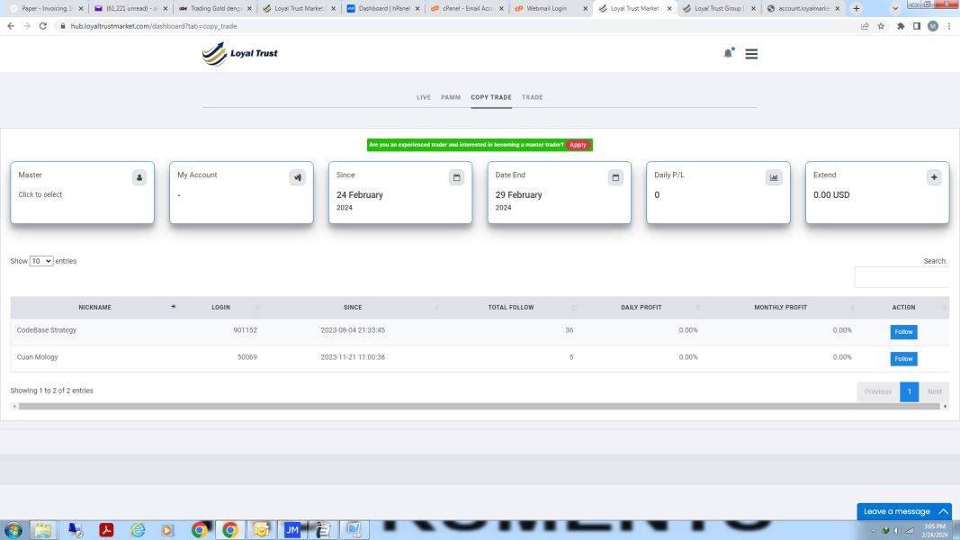
Task: Go back in browser
Action: (11, 26)
